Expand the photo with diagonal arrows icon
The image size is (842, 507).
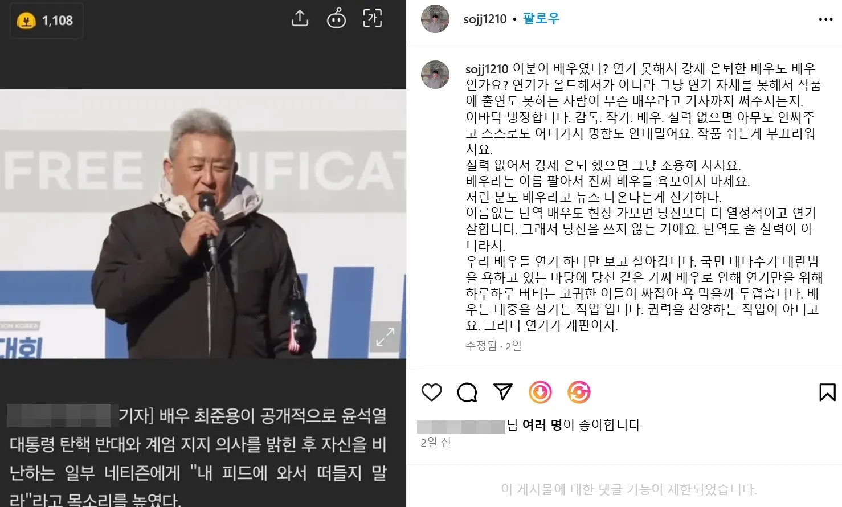tap(385, 337)
